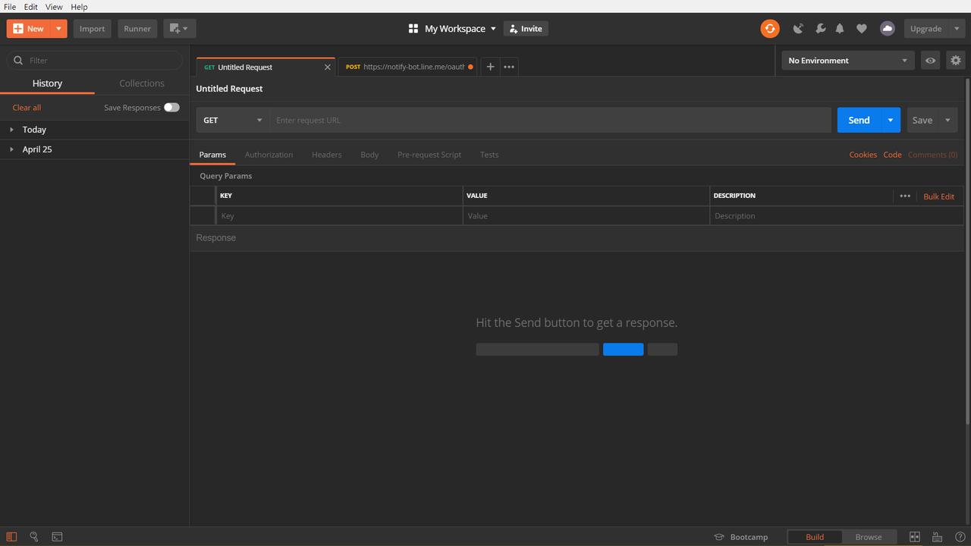
Task: Open keyboard shortcuts icon in status bar
Action: pos(938,537)
